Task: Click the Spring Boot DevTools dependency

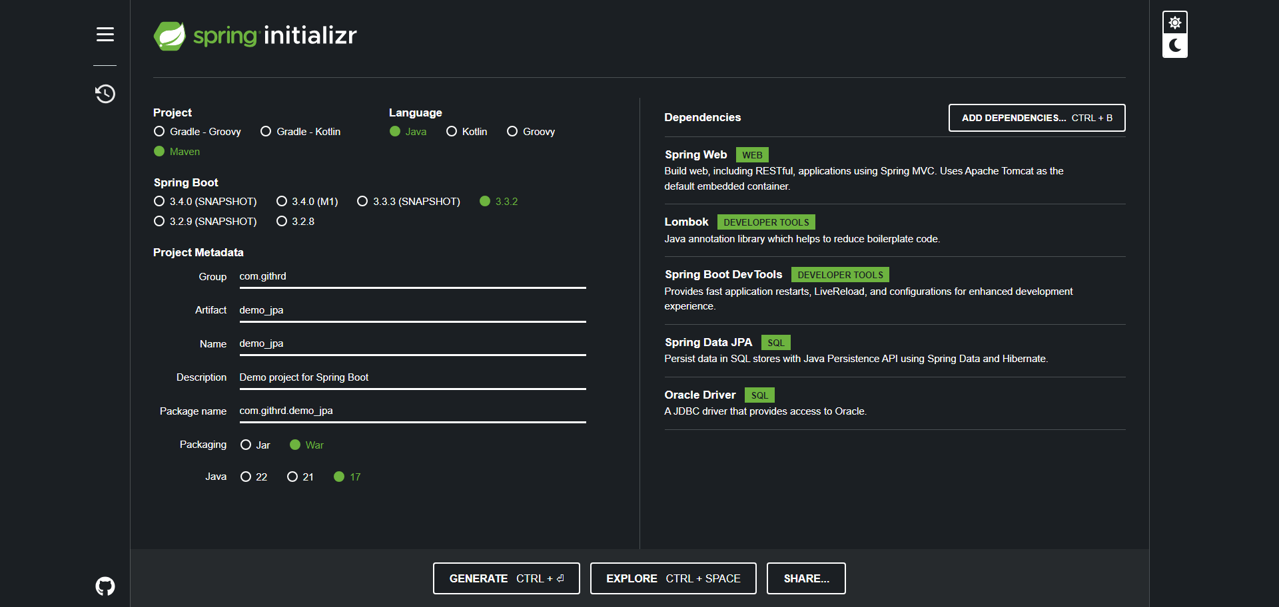Action: click(895, 290)
